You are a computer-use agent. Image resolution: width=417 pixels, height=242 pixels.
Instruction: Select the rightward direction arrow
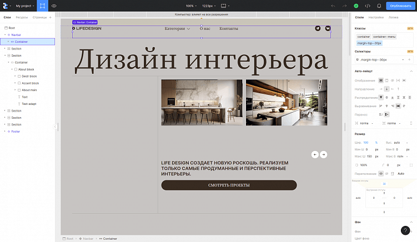pos(381,89)
